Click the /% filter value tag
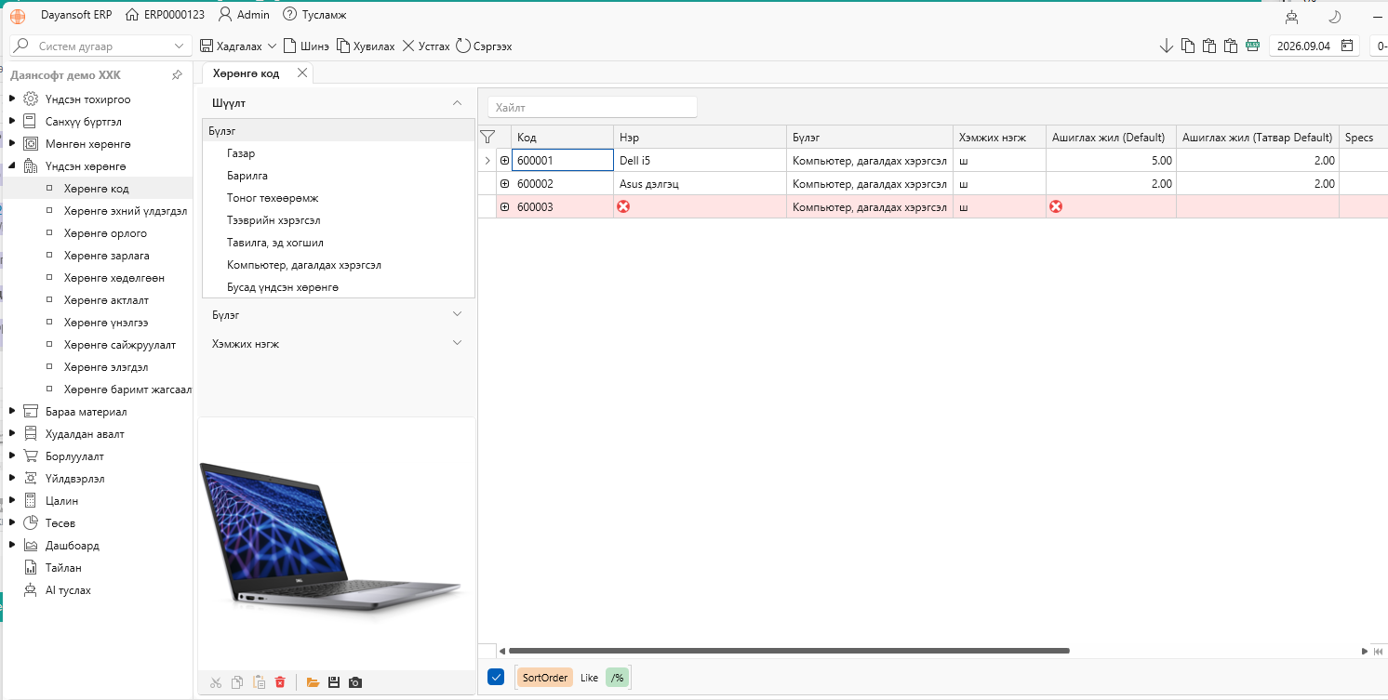 (x=618, y=678)
